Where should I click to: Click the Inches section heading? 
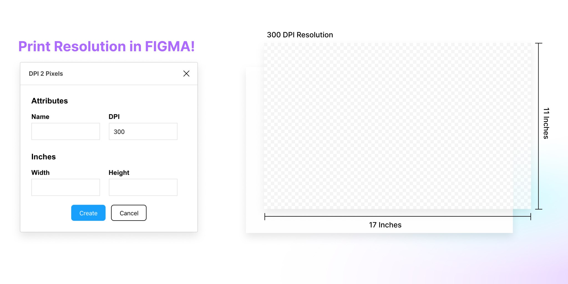point(44,157)
